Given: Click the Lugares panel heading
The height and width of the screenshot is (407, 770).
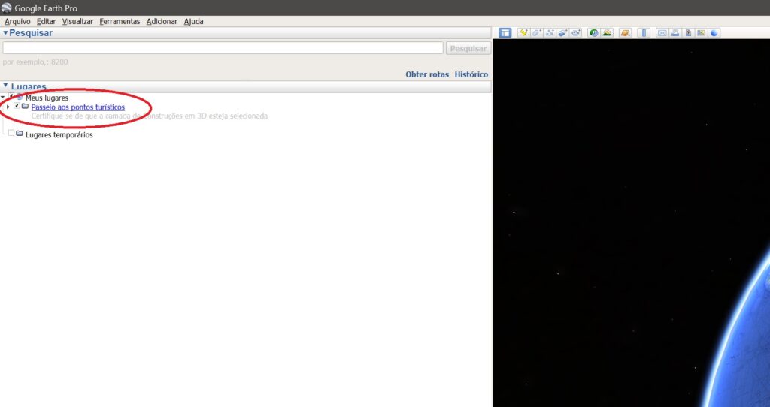Looking at the screenshot, I should click(x=29, y=87).
